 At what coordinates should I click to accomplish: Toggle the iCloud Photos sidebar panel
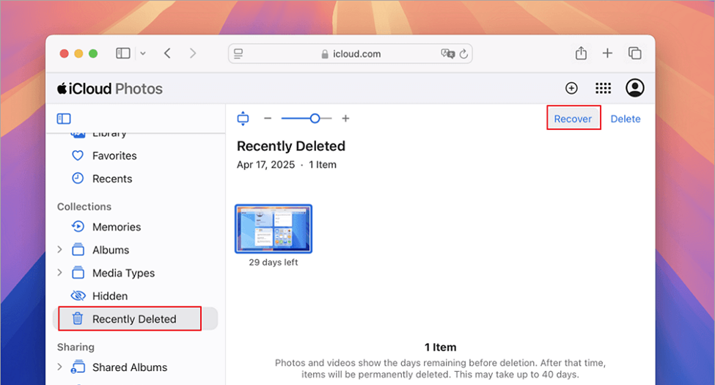coord(64,119)
